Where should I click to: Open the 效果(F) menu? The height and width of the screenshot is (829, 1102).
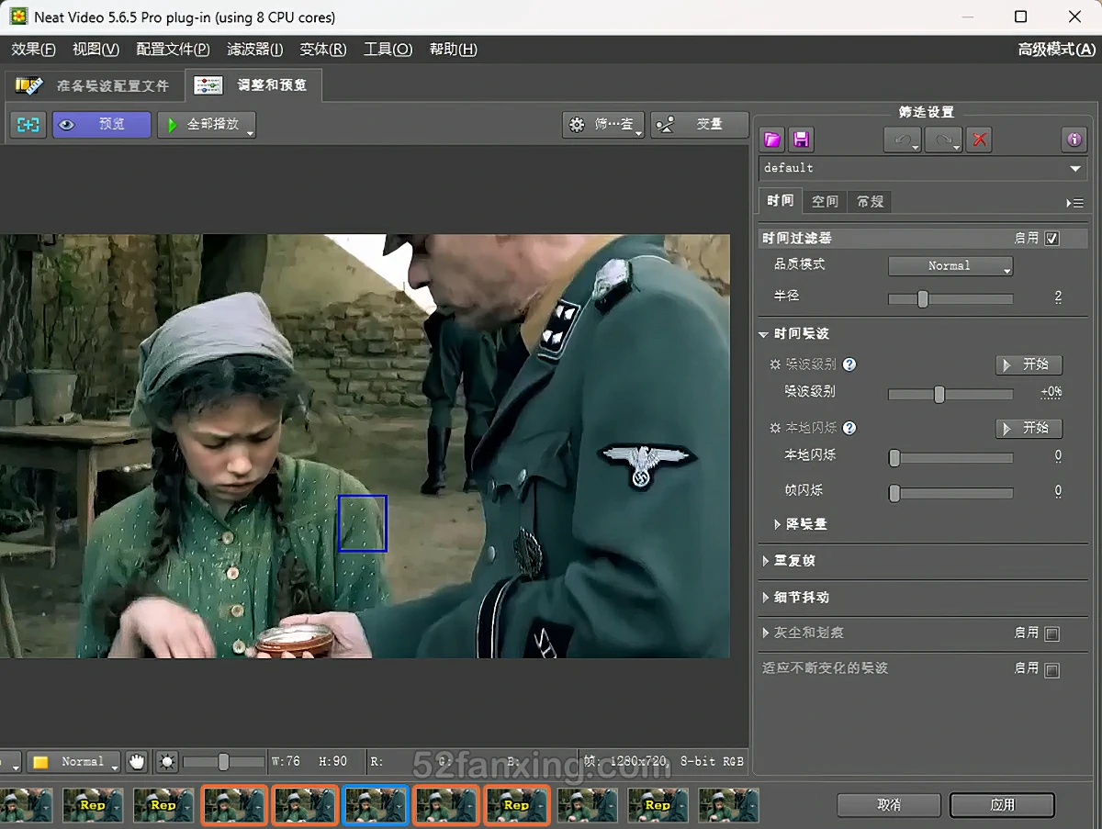pyautogui.click(x=33, y=50)
